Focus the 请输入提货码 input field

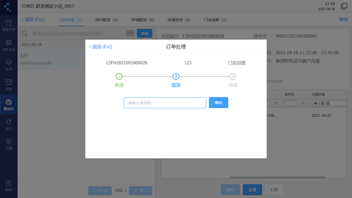165,103
